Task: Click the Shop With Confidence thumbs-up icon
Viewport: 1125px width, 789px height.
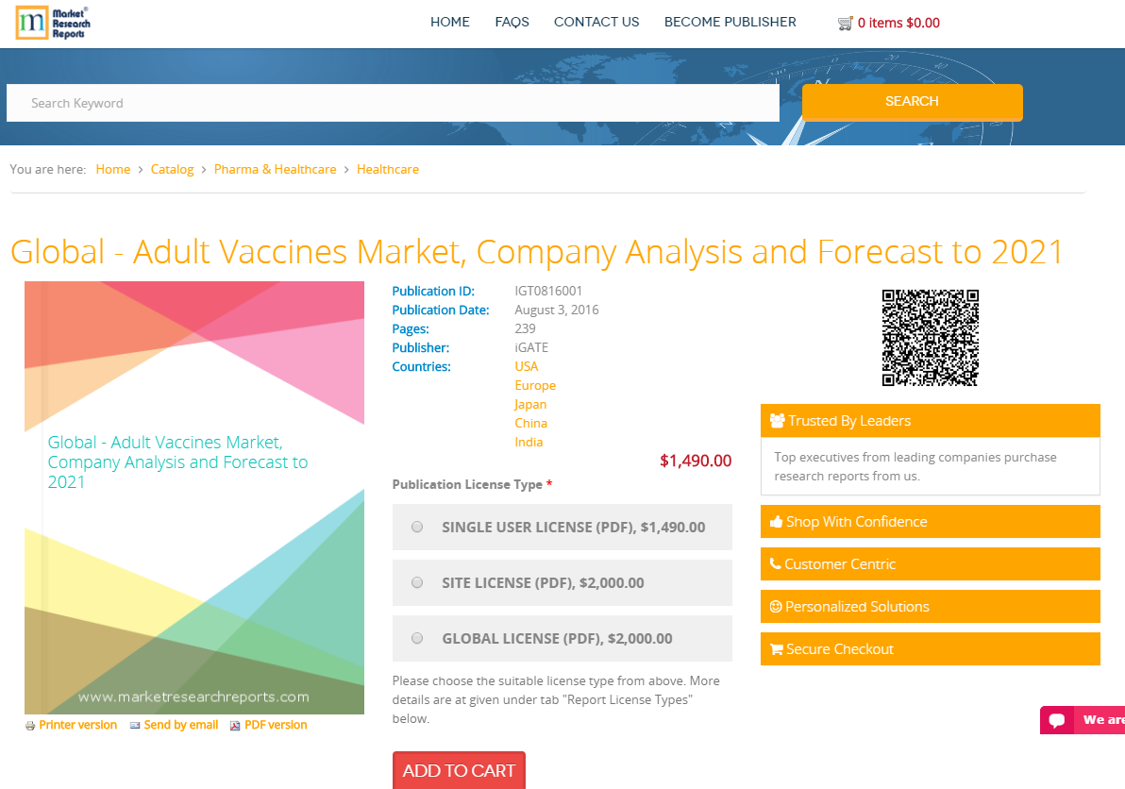Action: click(777, 522)
